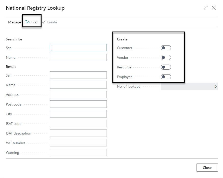Viewport: 223px width, 178px height.
Task: Click the VAT number field
Action: click(x=78, y=143)
